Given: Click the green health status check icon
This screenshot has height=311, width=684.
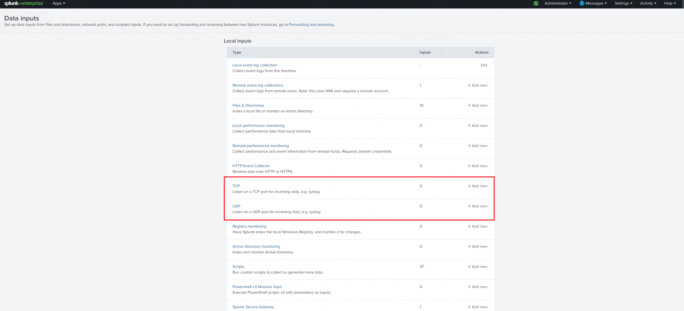Looking at the screenshot, I should pyautogui.click(x=536, y=3).
